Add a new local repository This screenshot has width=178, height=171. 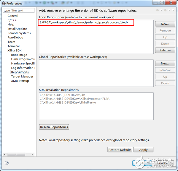(x=165, y=24)
